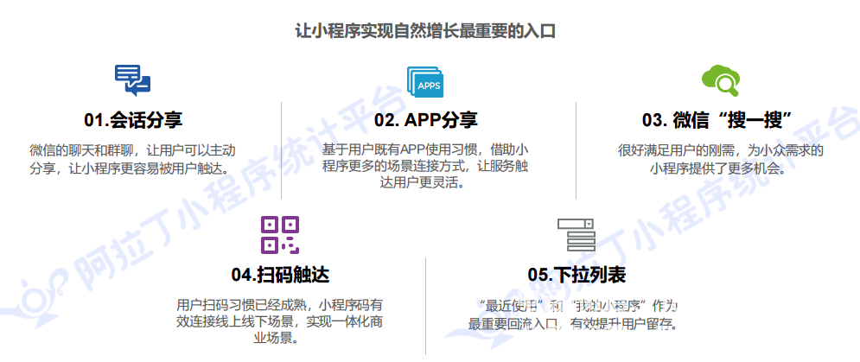Select the heading 05.下拉列表
Viewport: 860px width, 362px height.
click(x=577, y=275)
